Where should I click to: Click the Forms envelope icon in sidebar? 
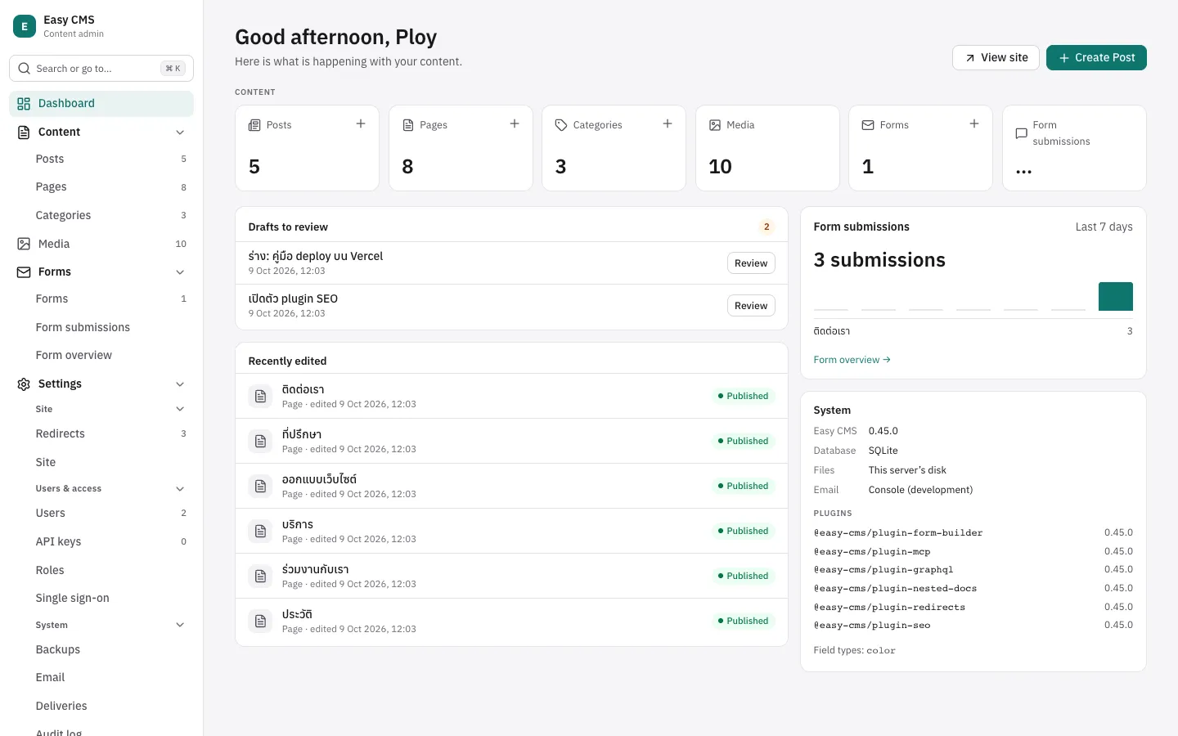(24, 272)
